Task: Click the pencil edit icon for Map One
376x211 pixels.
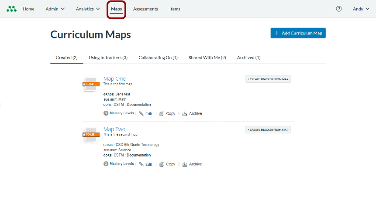Action: tap(141, 113)
